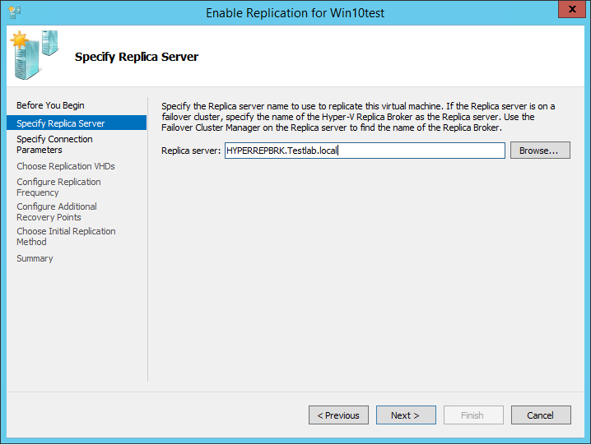
Task: Browse for a Replica server
Action: point(540,151)
